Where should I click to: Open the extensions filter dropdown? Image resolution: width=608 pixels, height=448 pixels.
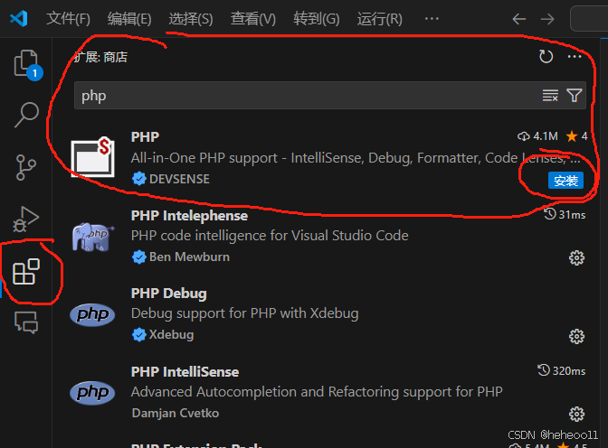coord(574,95)
